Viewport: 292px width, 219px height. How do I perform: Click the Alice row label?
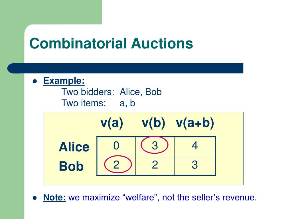click(x=74, y=147)
